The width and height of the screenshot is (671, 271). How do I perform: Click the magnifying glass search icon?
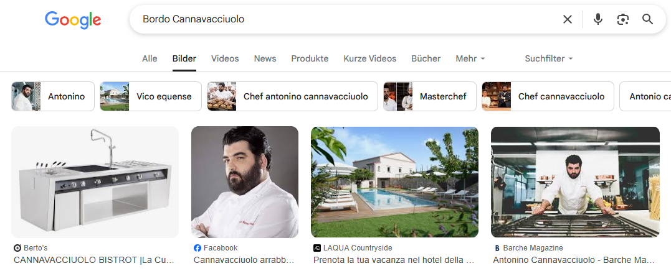[647, 19]
